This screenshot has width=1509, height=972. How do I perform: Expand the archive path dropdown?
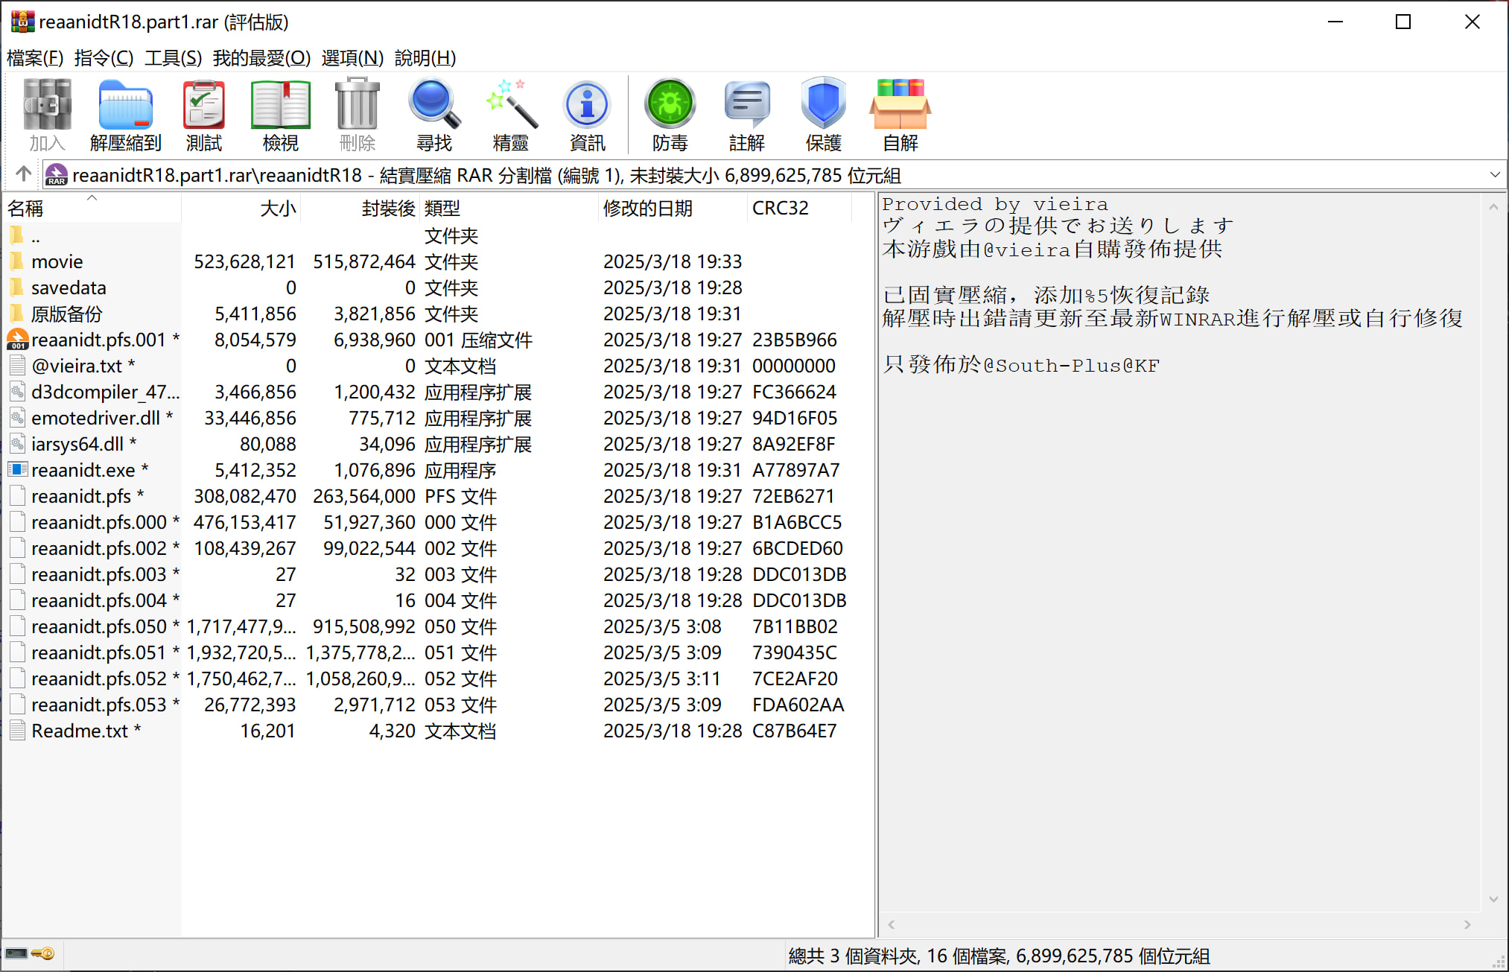(1494, 175)
